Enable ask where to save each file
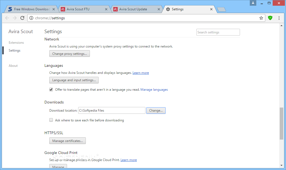286x170 pixels. [x=51, y=120]
